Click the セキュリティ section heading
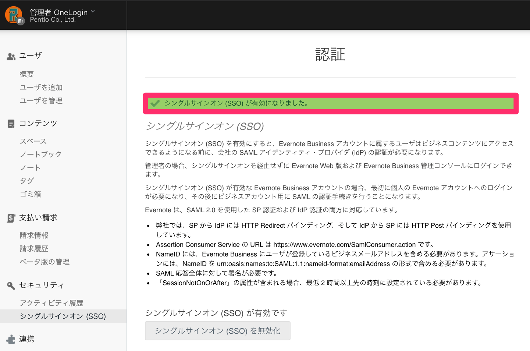The width and height of the screenshot is (530, 351). 42,286
